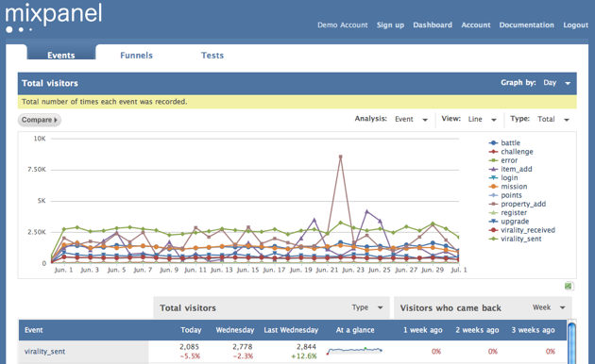
Task: Toggle upgrade series in legend
Action: point(509,222)
